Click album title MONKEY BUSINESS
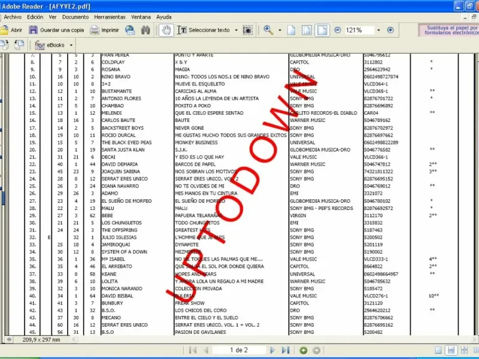 (x=196, y=142)
